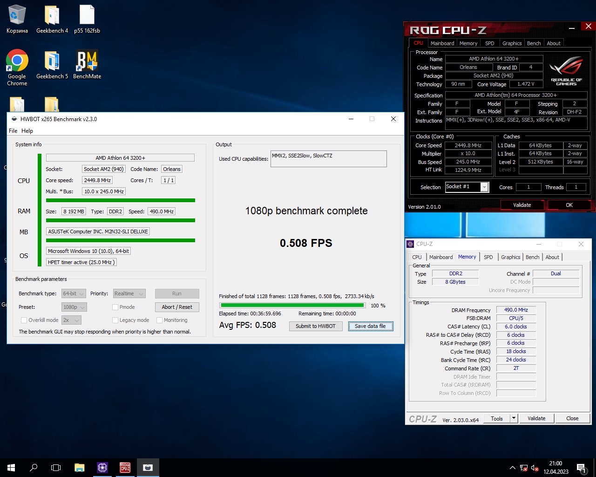Viewport: 596px width, 477px height.
Task: Toggle the Pmode checkbox
Action: (x=115, y=307)
